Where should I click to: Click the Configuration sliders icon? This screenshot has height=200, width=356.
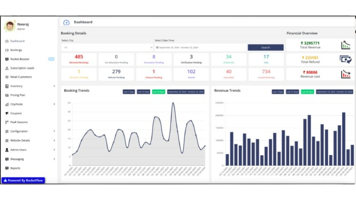click(x=7, y=131)
